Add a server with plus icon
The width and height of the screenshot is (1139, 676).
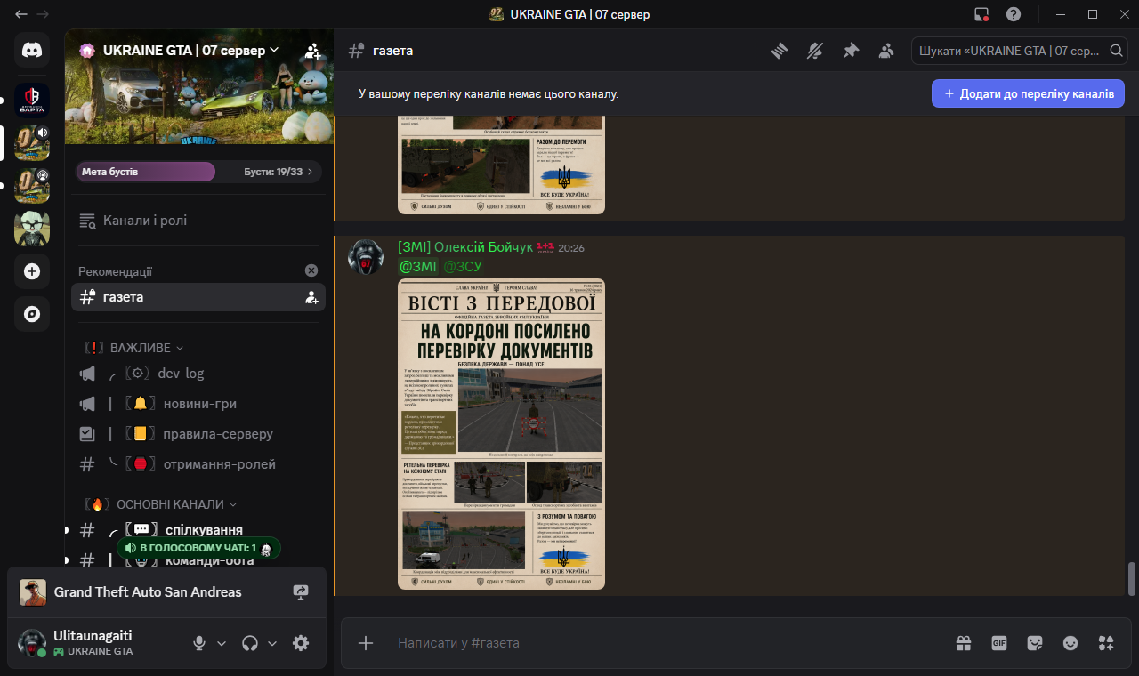click(x=32, y=271)
